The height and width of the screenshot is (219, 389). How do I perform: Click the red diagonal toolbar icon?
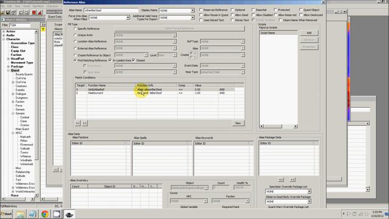pos(40,12)
